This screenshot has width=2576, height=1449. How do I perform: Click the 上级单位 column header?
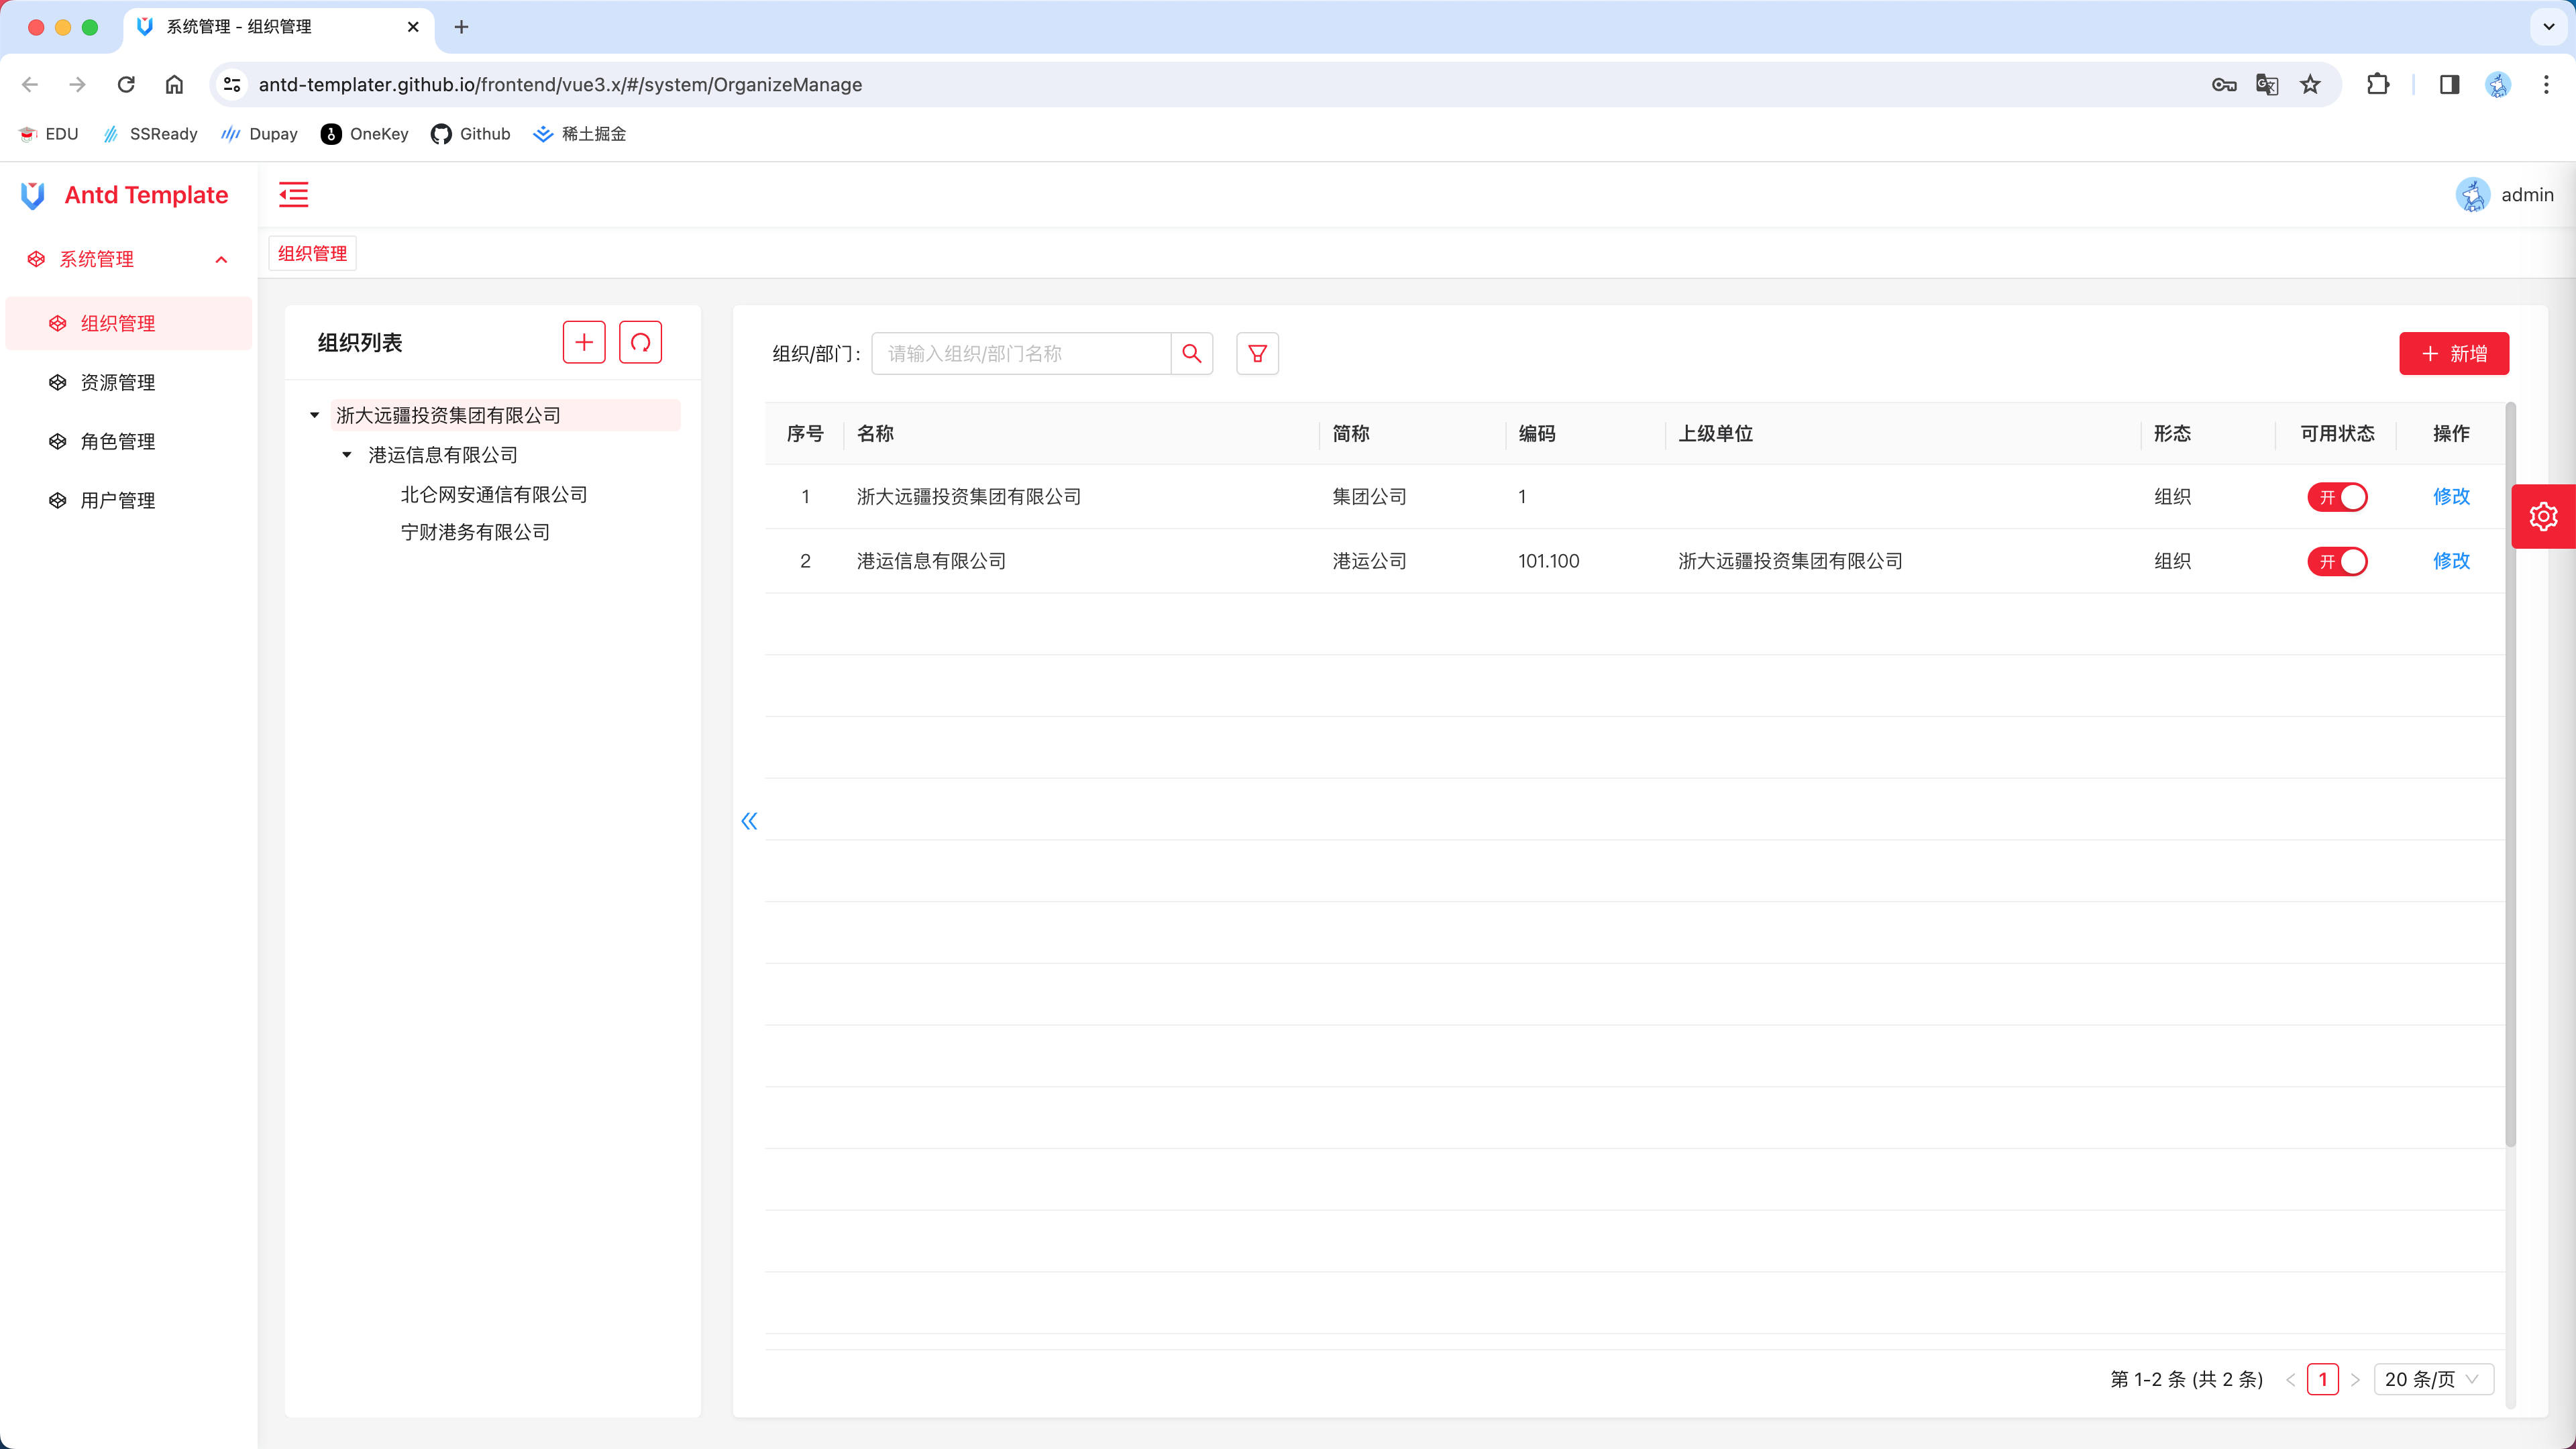pos(1715,433)
